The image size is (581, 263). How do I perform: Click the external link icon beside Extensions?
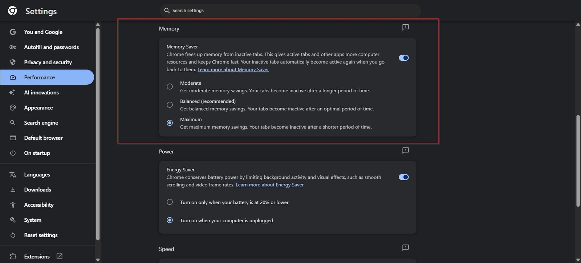coord(60,256)
